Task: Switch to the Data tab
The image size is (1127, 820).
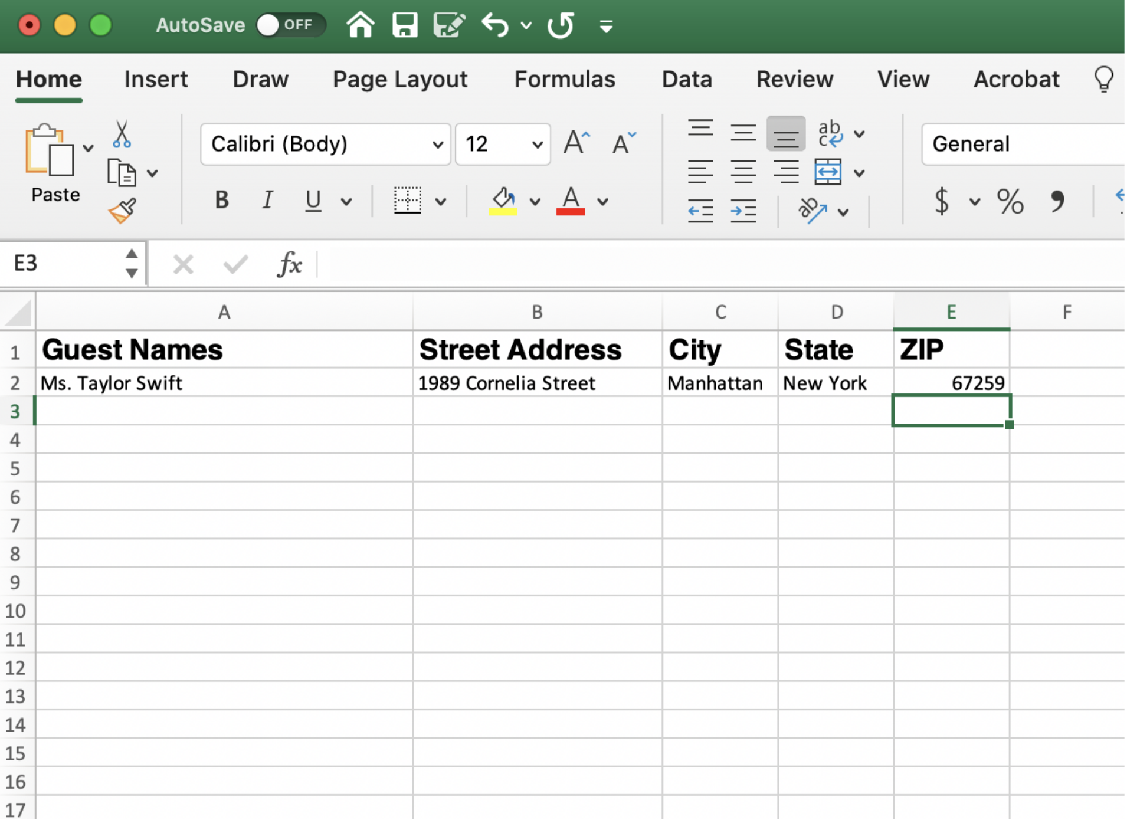Action: click(687, 79)
